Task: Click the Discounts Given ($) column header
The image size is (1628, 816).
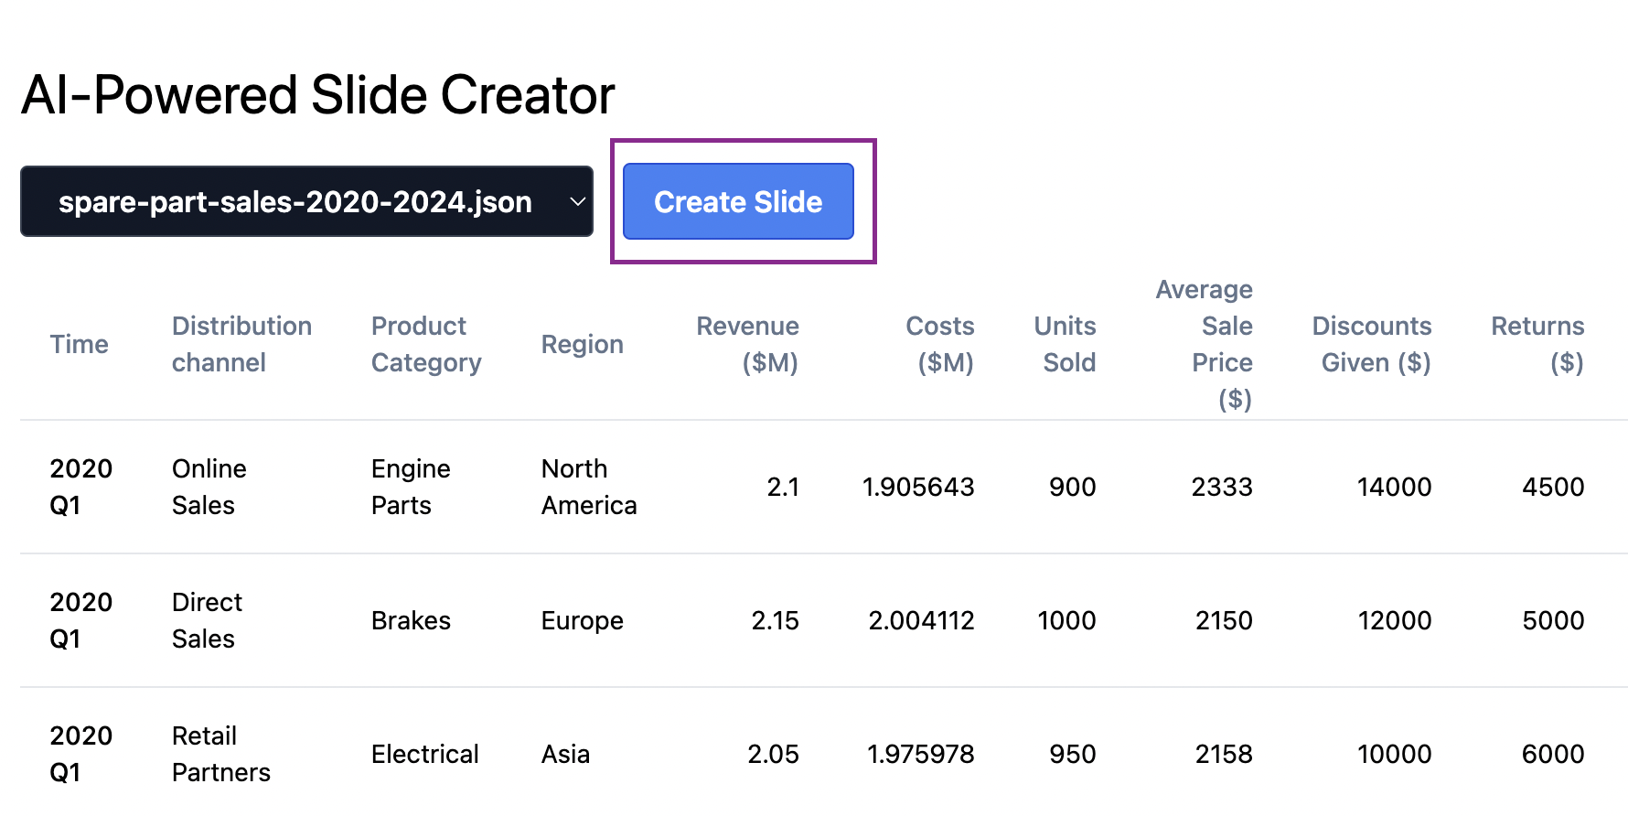Action: [x=1371, y=345]
